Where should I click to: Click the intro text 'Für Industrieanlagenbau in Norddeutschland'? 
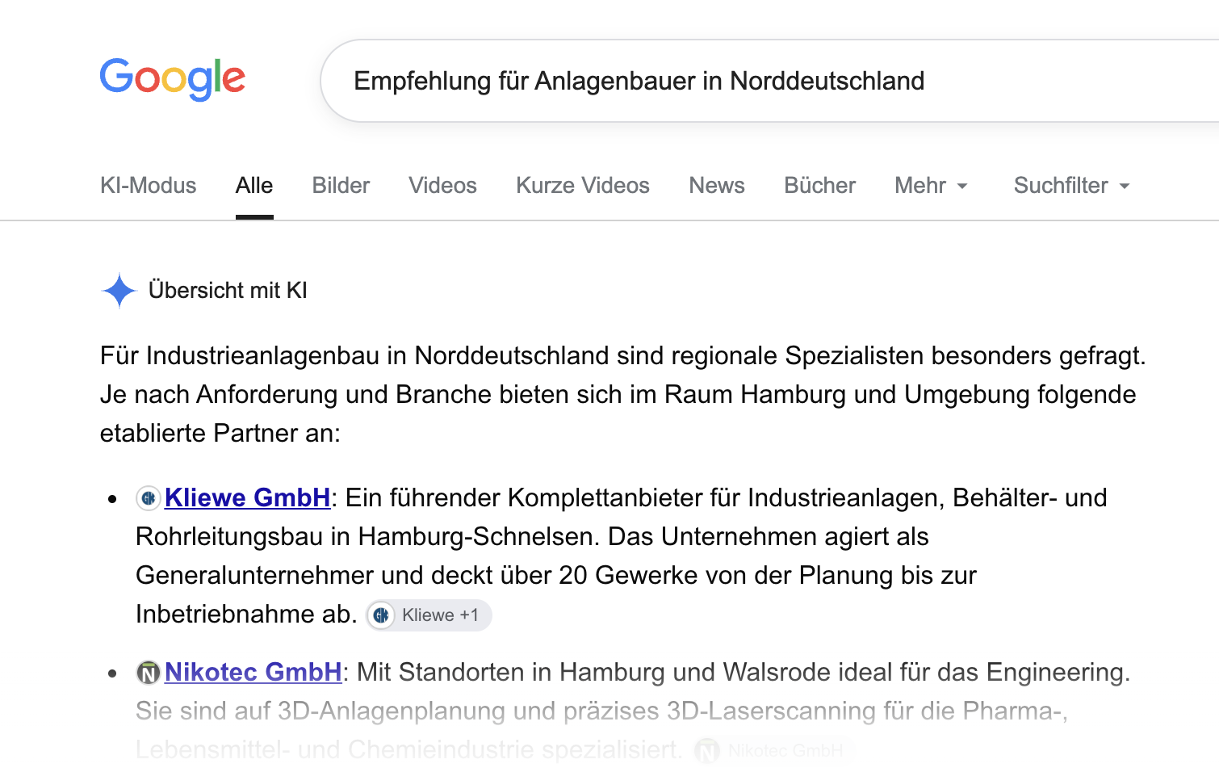point(355,356)
